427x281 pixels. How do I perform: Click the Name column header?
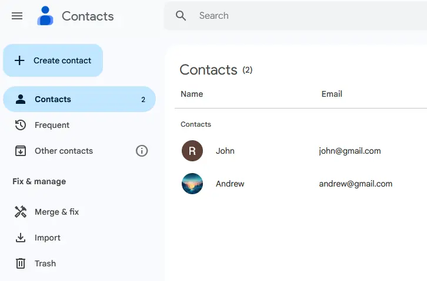pos(192,94)
